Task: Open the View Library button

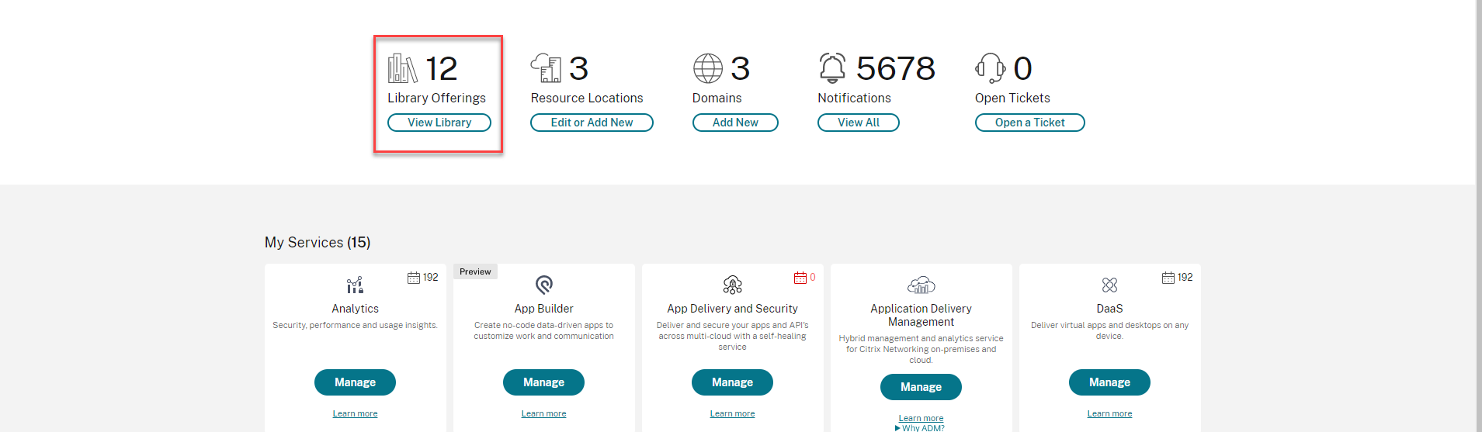Action: click(439, 123)
